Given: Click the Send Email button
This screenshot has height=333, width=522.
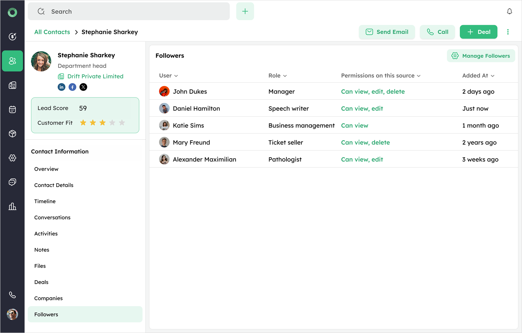Looking at the screenshot, I should click(x=387, y=32).
